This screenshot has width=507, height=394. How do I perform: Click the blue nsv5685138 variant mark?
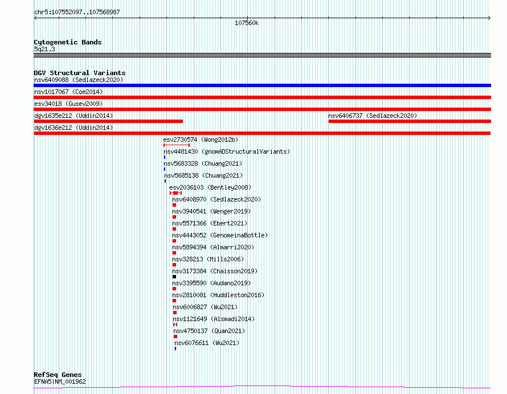coord(165,181)
